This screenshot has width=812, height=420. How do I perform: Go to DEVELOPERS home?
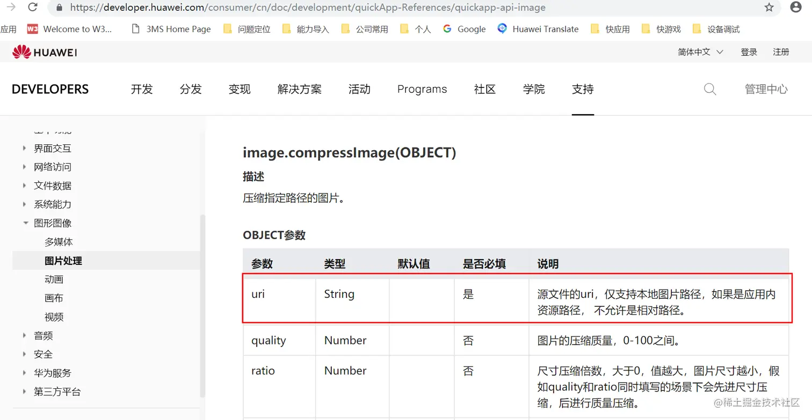point(50,89)
